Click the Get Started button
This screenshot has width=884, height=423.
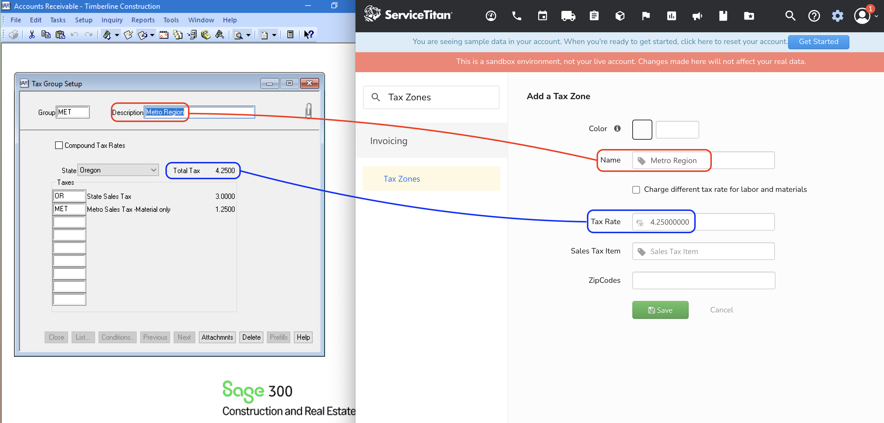(819, 42)
